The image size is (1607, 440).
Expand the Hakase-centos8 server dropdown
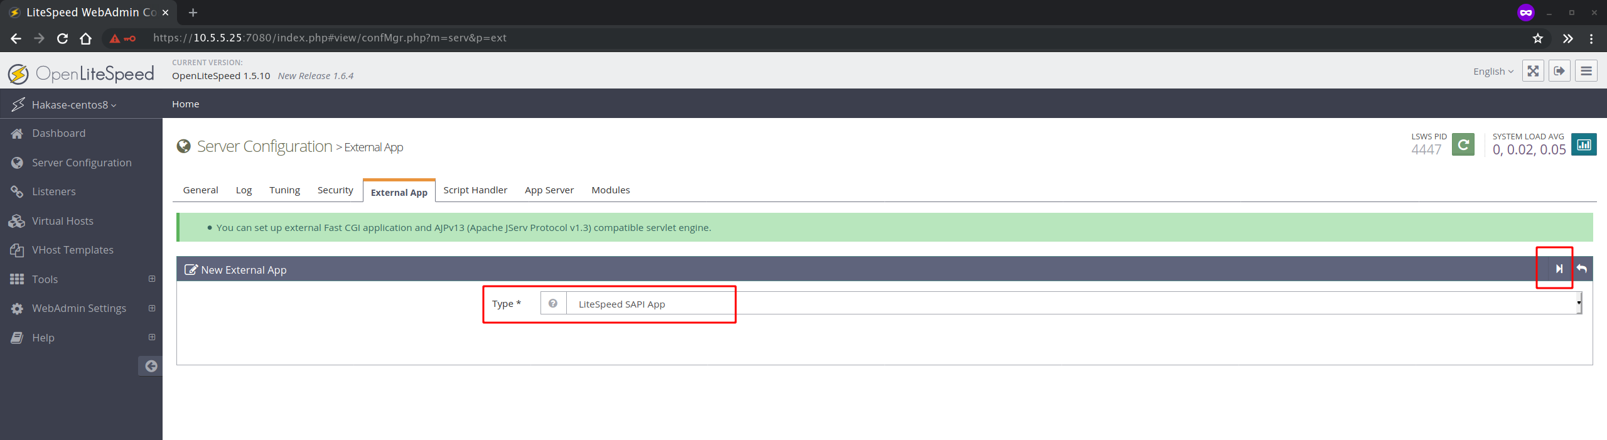(x=74, y=105)
